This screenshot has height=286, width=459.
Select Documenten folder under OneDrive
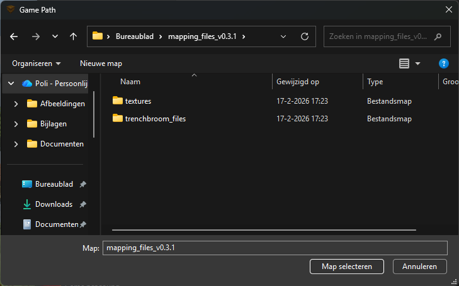pos(55,144)
